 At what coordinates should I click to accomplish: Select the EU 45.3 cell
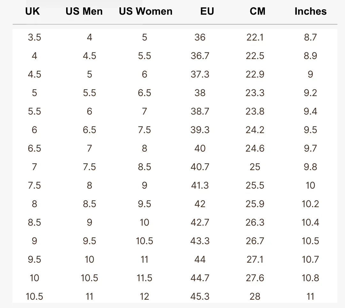(x=200, y=297)
